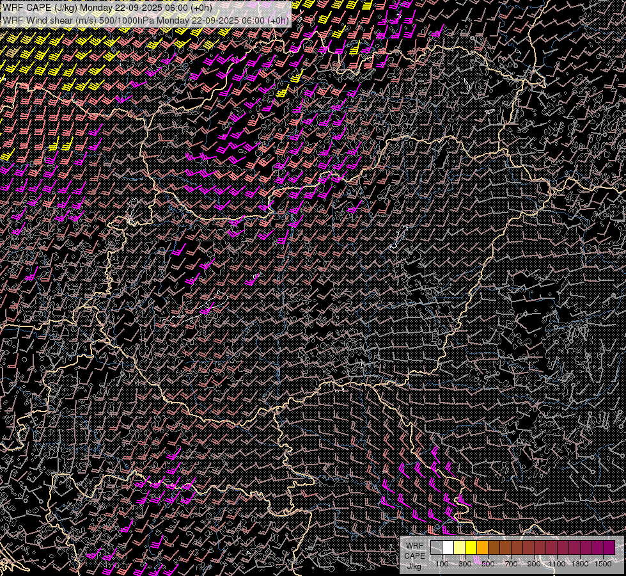Click the 900 label on the legend
The height and width of the screenshot is (576, 626).
tap(534, 564)
